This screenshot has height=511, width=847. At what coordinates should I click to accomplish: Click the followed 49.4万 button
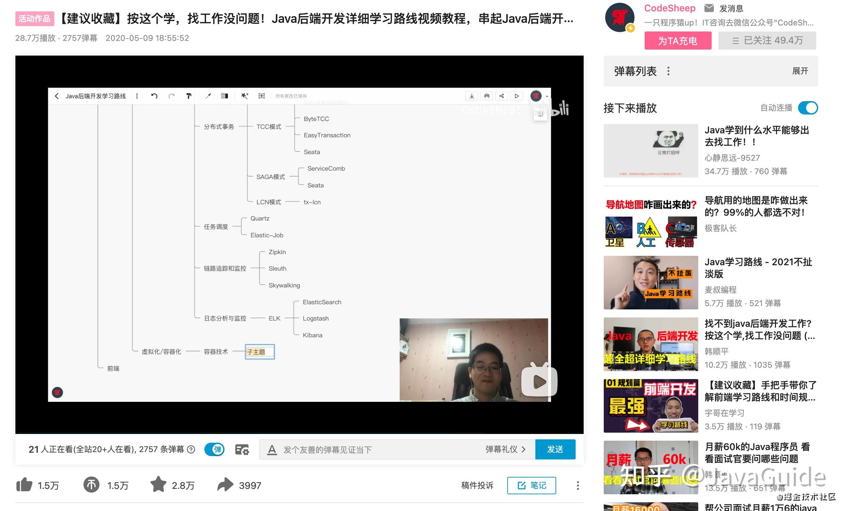tap(767, 41)
